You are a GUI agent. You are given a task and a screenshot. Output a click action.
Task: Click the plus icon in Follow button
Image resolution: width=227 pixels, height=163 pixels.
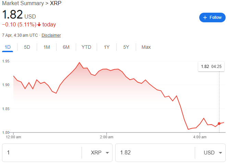click(x=205, y=18)
